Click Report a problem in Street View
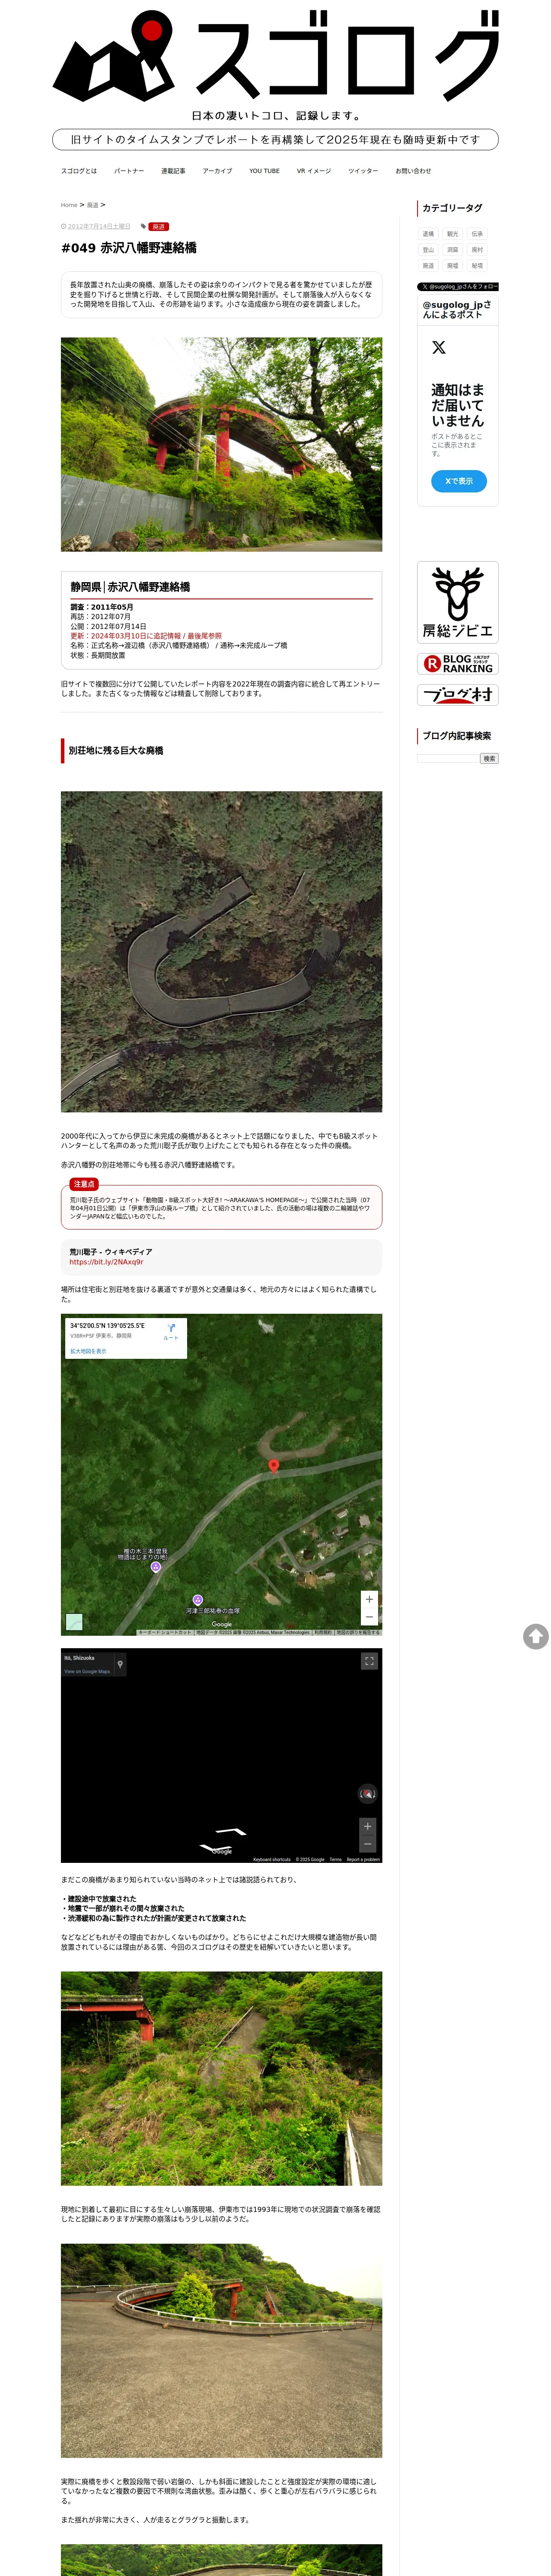The width and height of the screenshot is (551, 2576). 363,1859
